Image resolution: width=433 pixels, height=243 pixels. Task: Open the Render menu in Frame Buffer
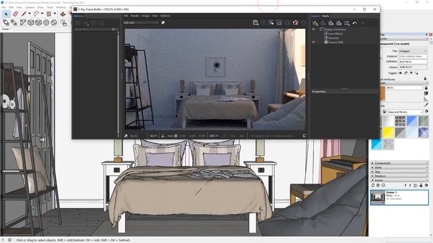[135, 16]
